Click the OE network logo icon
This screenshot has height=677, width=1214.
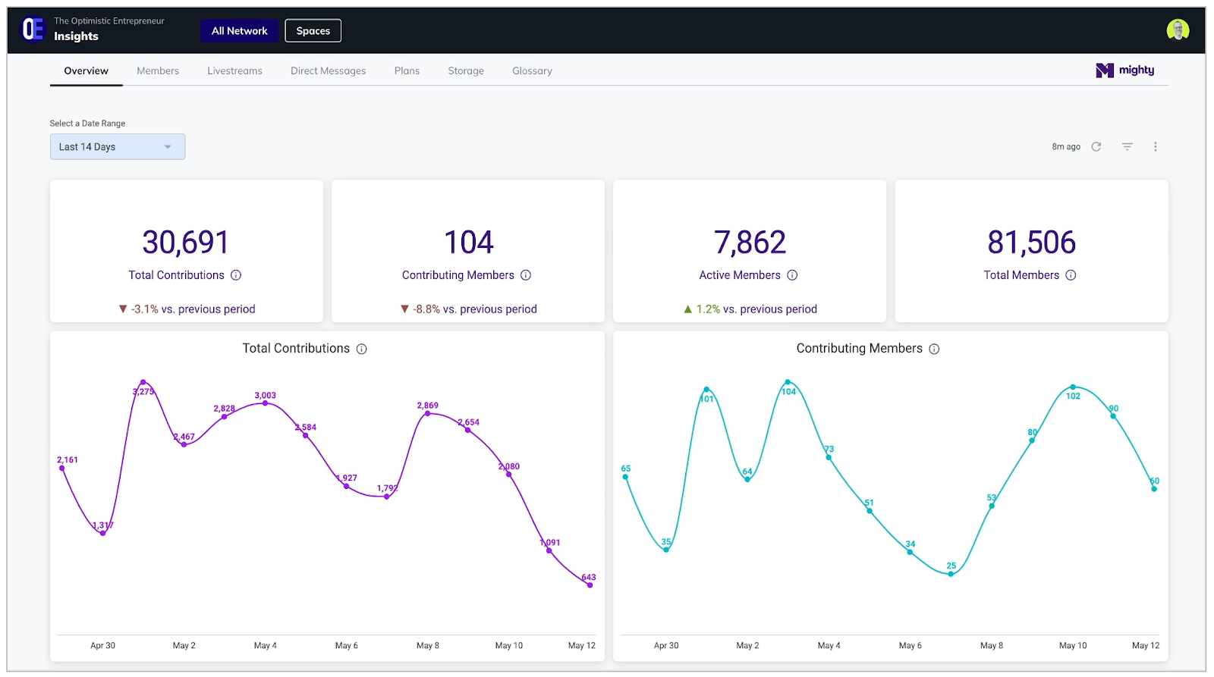click(x=33, y=30)
